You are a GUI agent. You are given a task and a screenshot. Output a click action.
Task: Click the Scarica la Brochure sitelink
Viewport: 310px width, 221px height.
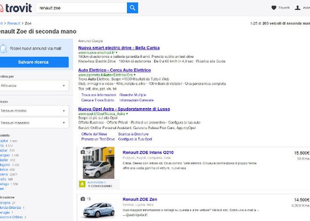click(x=133, y=134)
